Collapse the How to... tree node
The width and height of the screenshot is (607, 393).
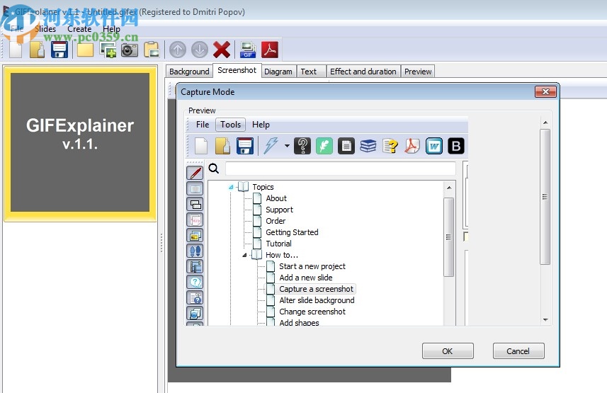[244, 255]
